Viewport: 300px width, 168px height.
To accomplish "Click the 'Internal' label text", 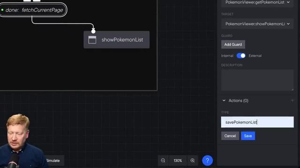I will (x=227, y=56).
